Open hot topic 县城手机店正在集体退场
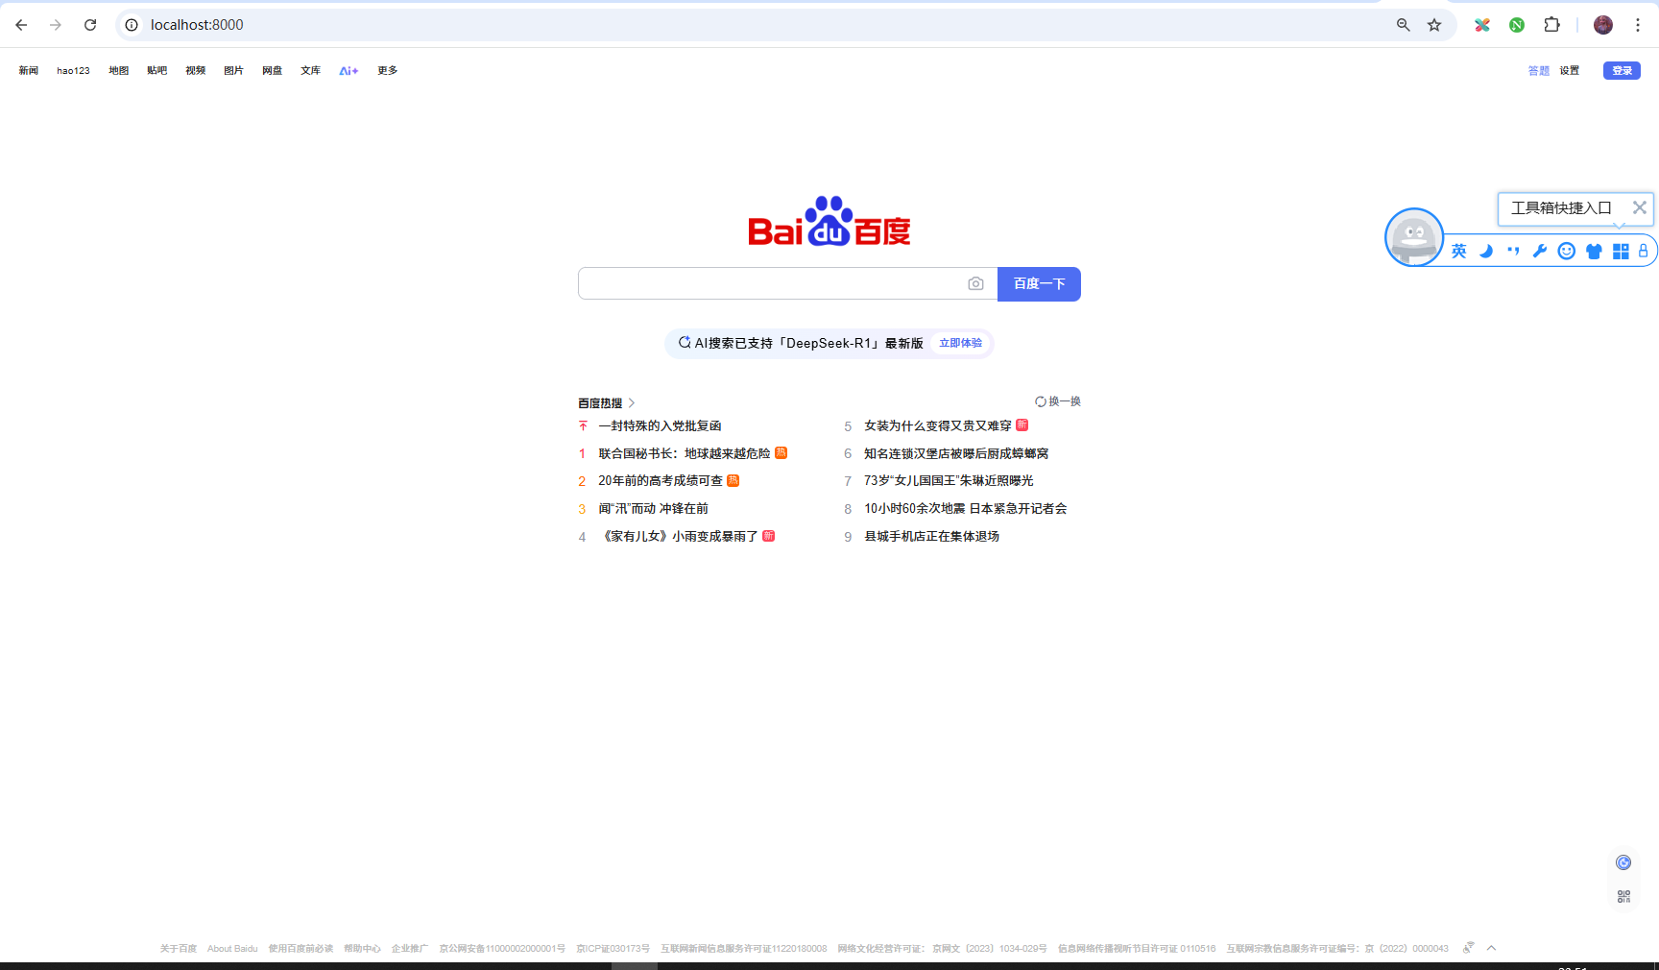Screen dimensions: 1659x970 coord(931,536)
